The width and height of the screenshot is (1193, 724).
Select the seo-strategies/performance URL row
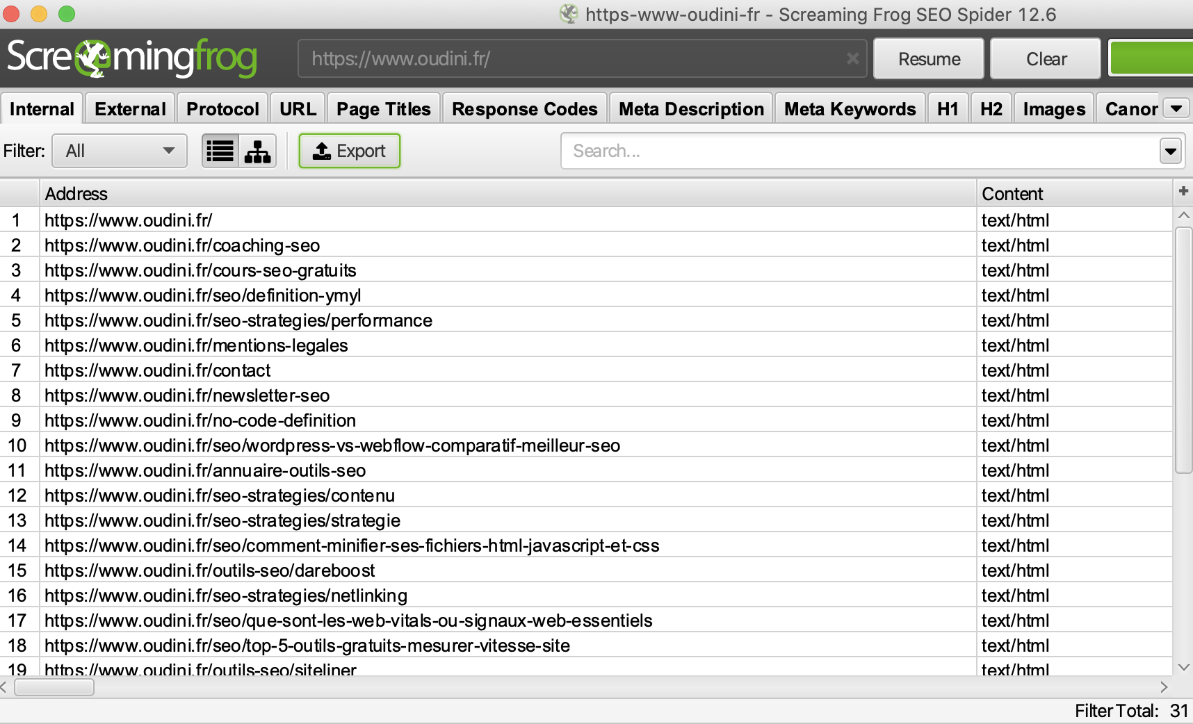point(586,320)
